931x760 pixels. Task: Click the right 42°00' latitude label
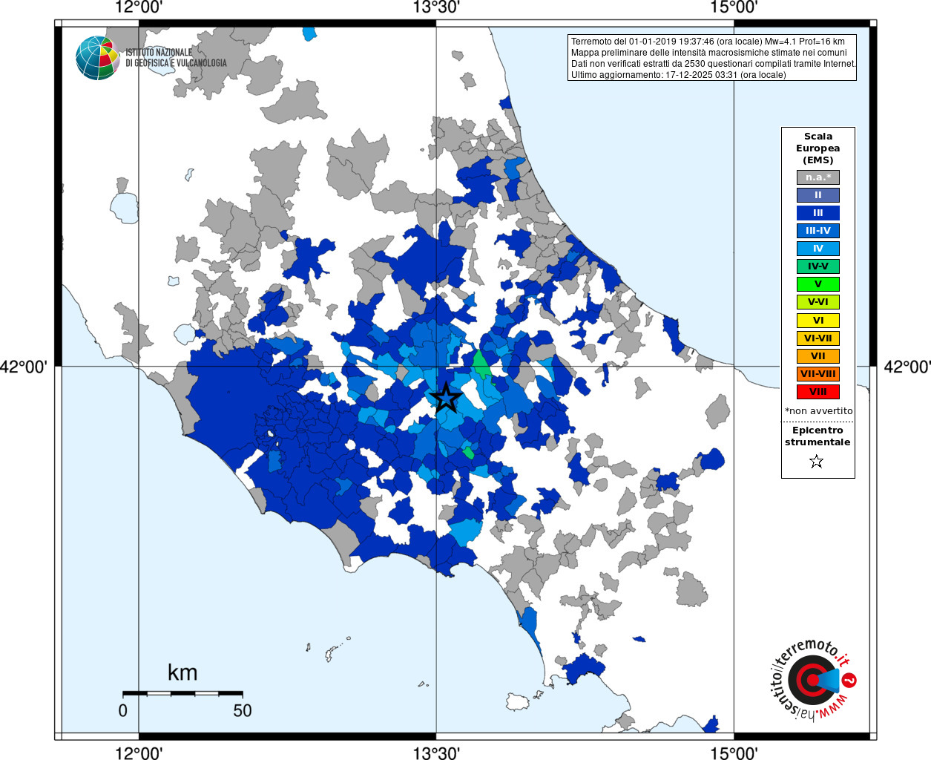pyautogui.click(x=907, y=367)
